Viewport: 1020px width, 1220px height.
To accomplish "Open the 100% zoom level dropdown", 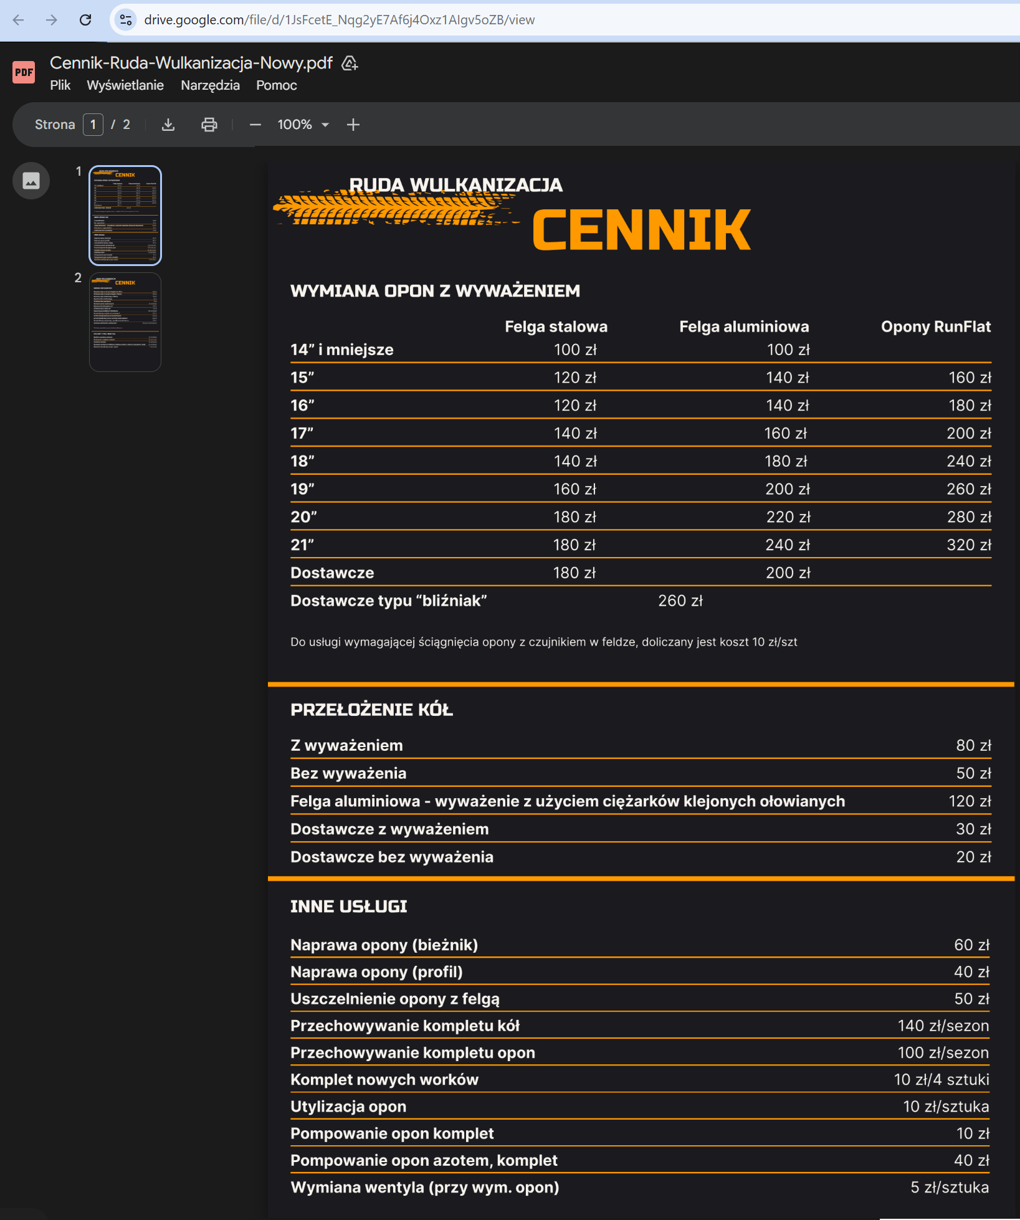I will click(x=303, y=125).
